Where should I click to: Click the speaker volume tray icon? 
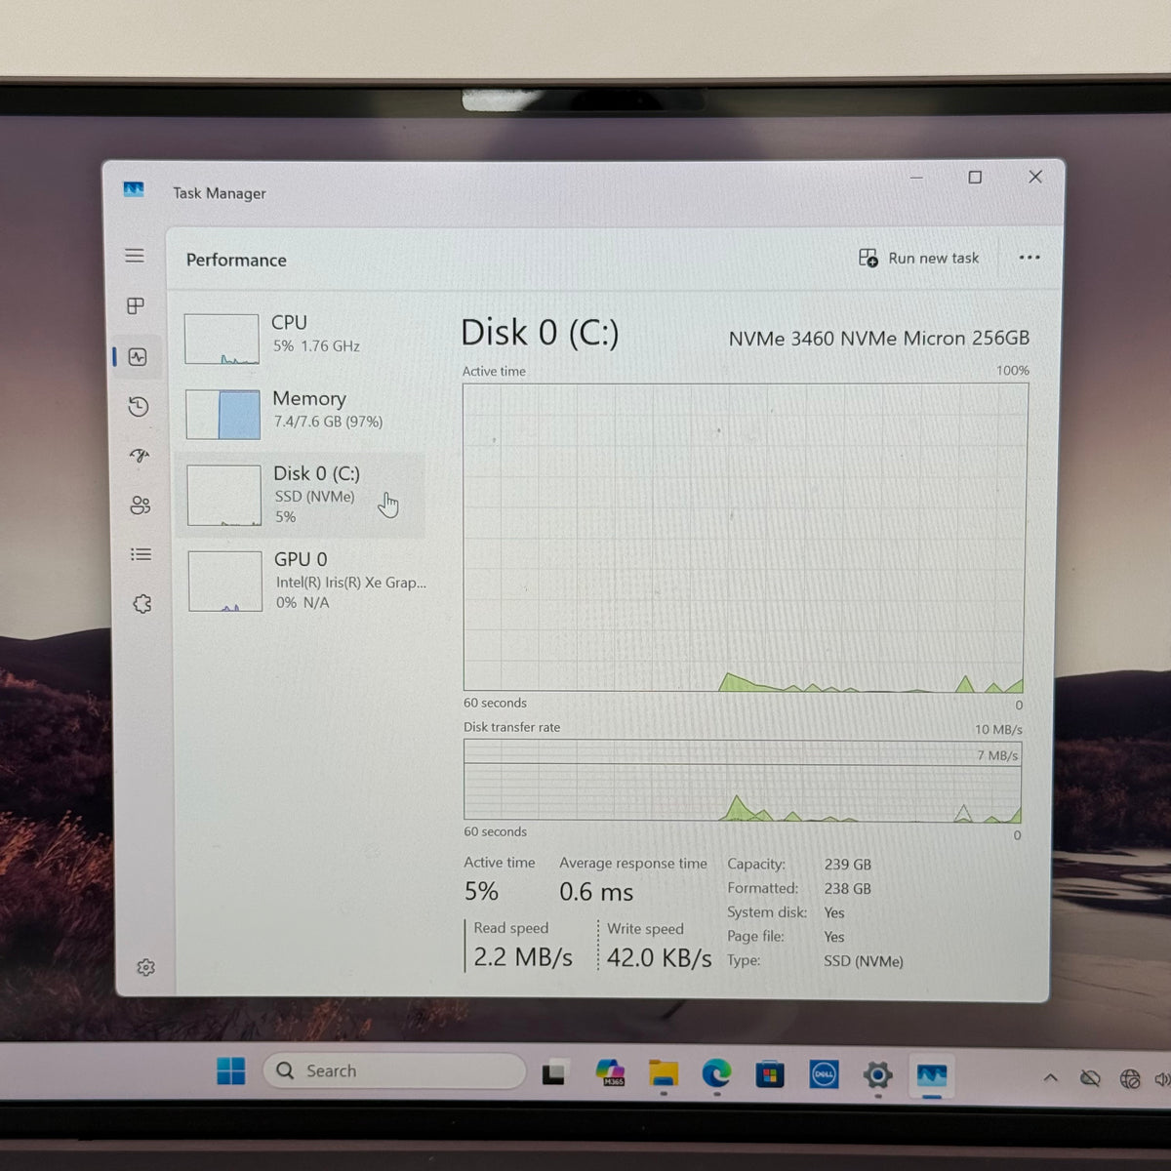(1161, 1079)
